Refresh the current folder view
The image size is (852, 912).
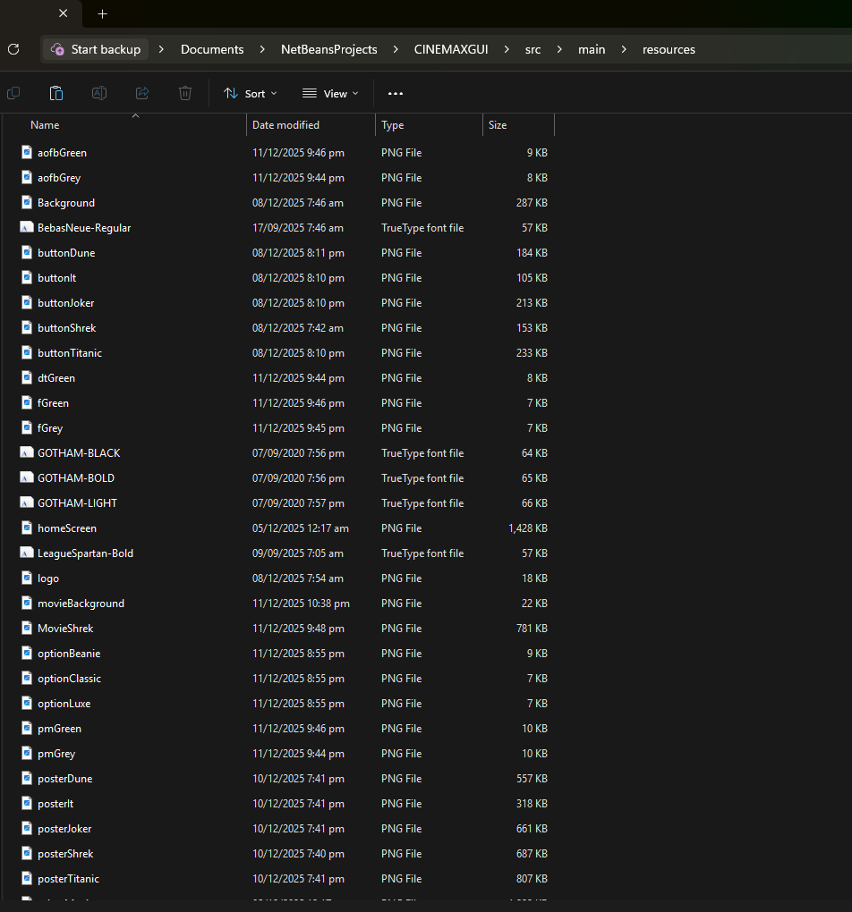(13, 49)
